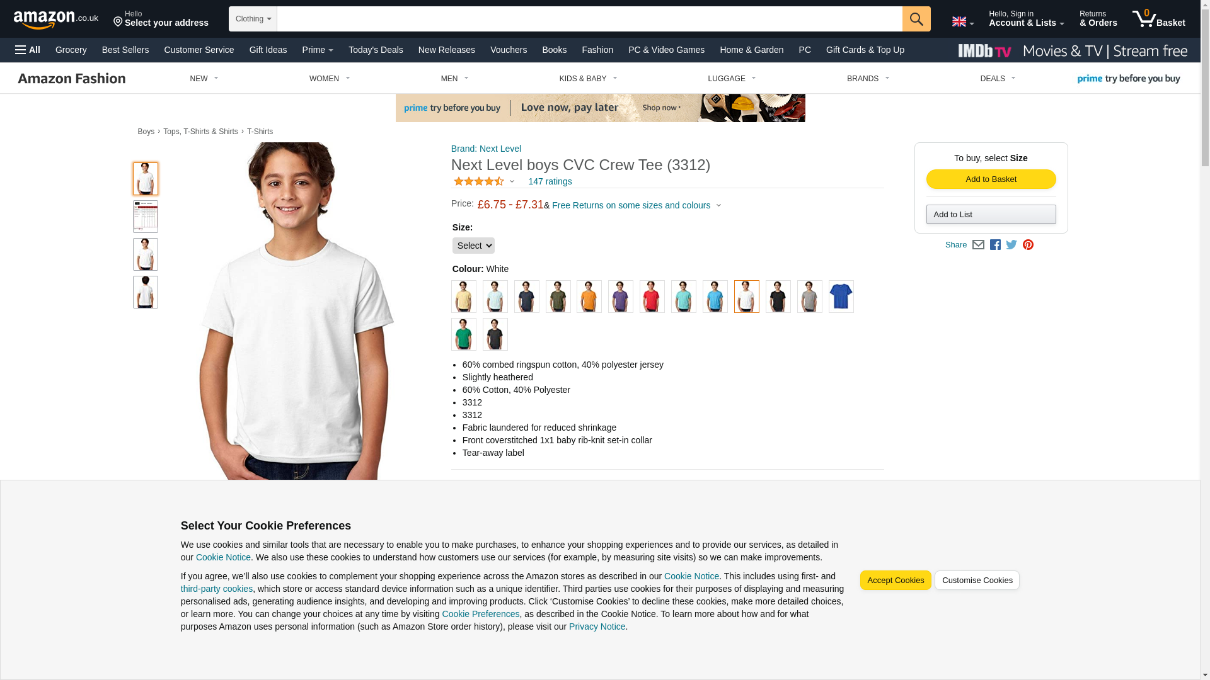Share product on Facebook
Image resolution: width=1210 pixels, height=680 pixels.
(x=995, y=245)
